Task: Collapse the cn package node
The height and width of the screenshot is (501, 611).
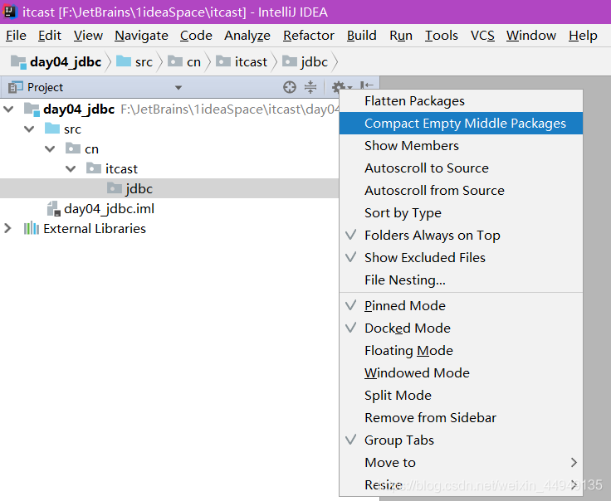Action: 50,148
